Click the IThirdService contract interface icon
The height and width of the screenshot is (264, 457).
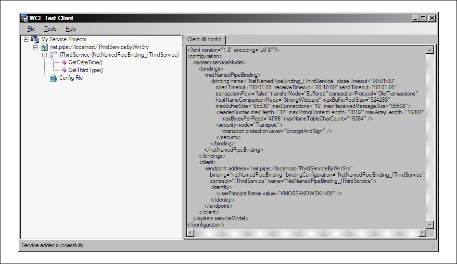[x=53, y=55]
